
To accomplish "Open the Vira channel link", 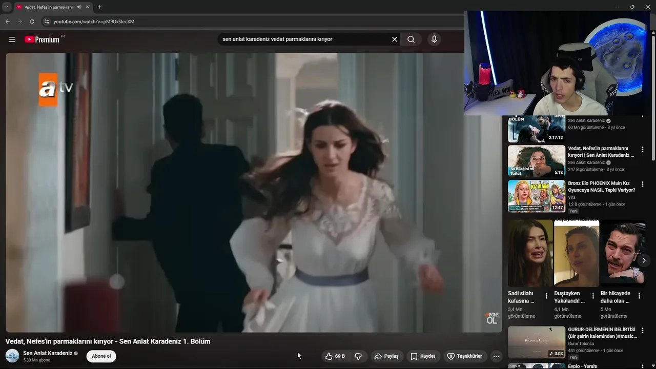I will (x=572, y=197).
